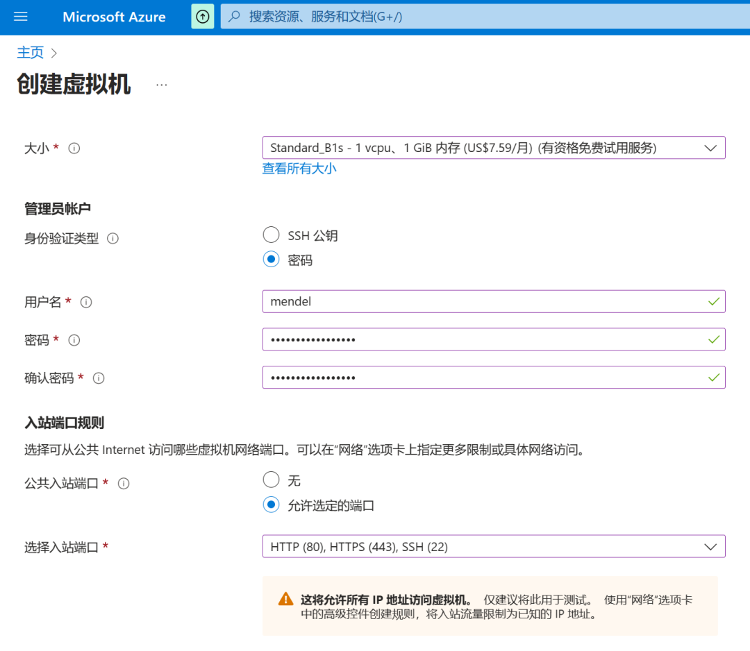This screenshot has height=651, width=750.
Task: Click the 用户名 field containing mendel
Action: coord(494,302)
